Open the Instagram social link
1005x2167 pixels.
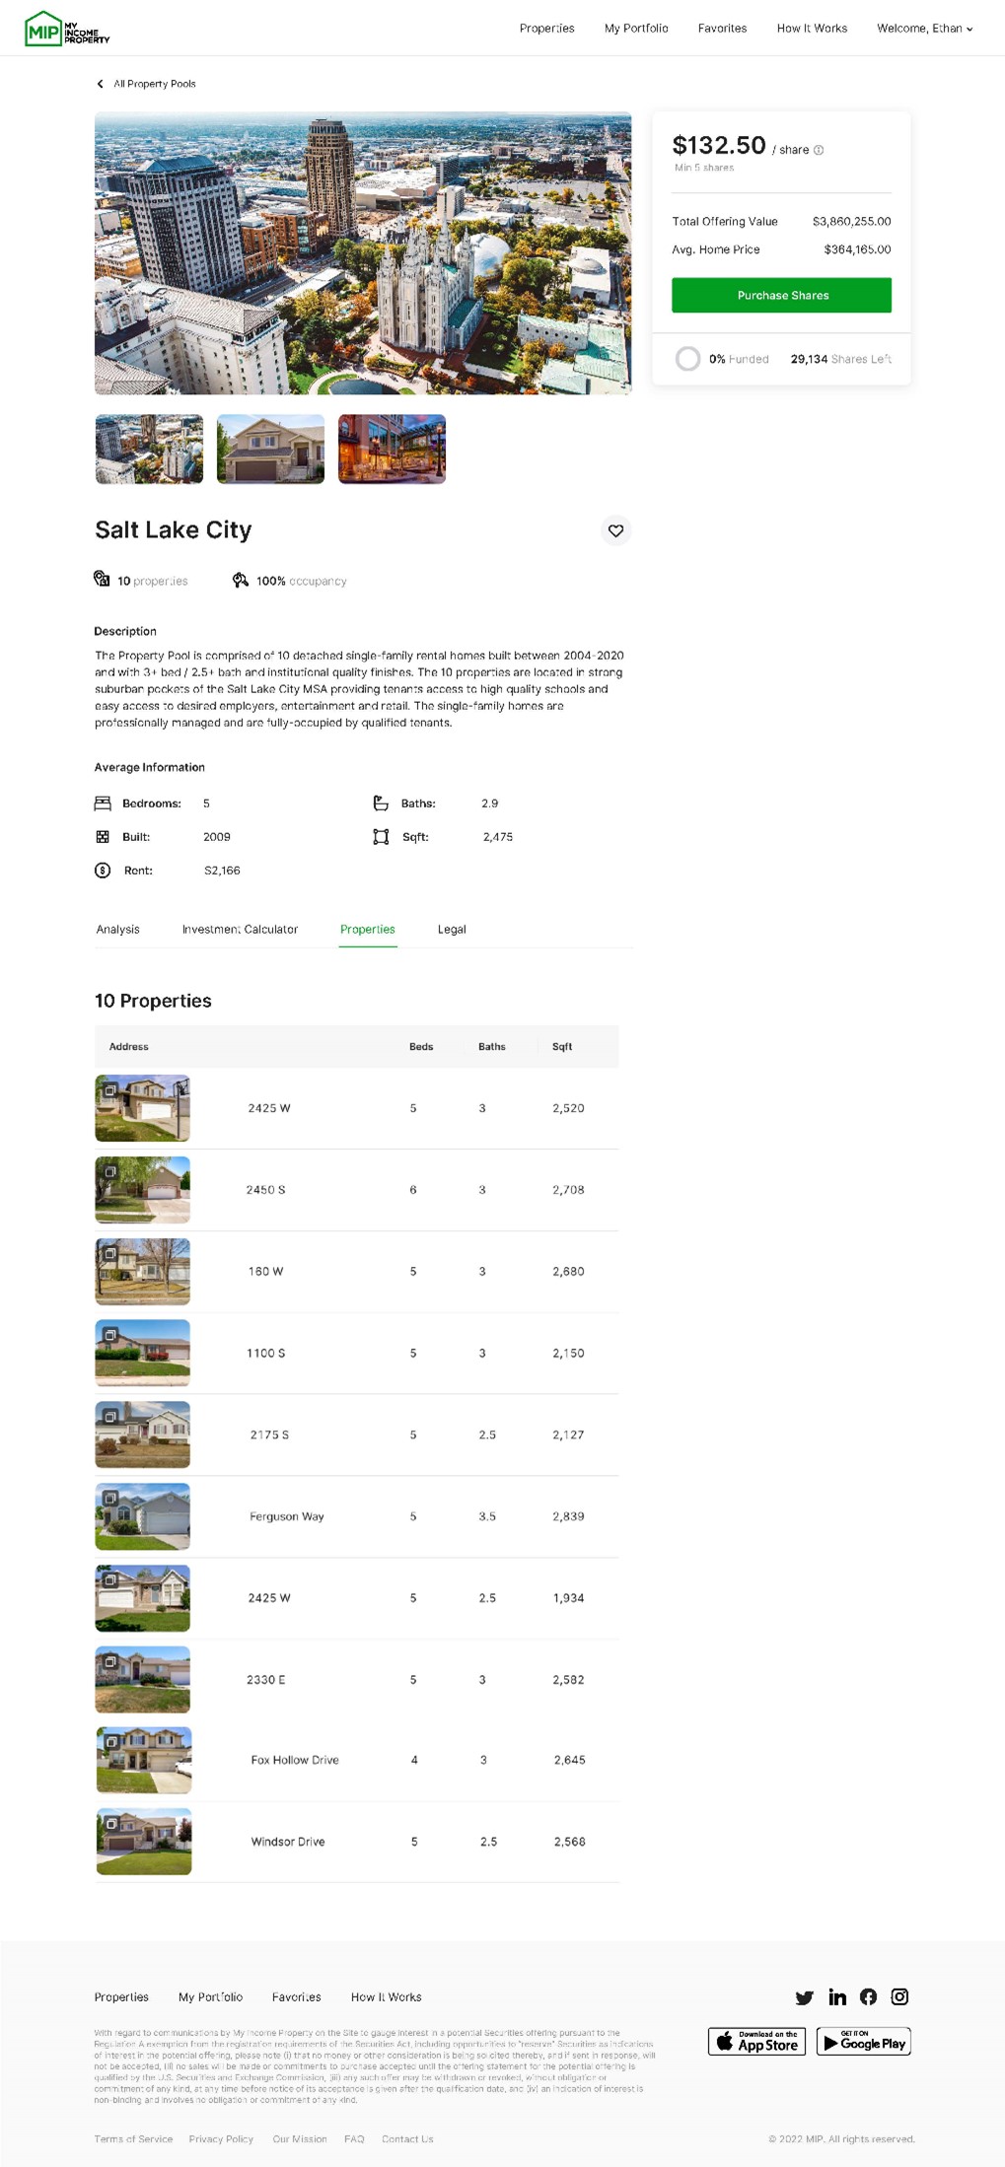[899, 1997]
